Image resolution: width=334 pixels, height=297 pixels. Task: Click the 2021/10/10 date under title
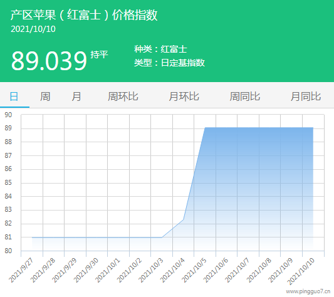tap(33, 29)
